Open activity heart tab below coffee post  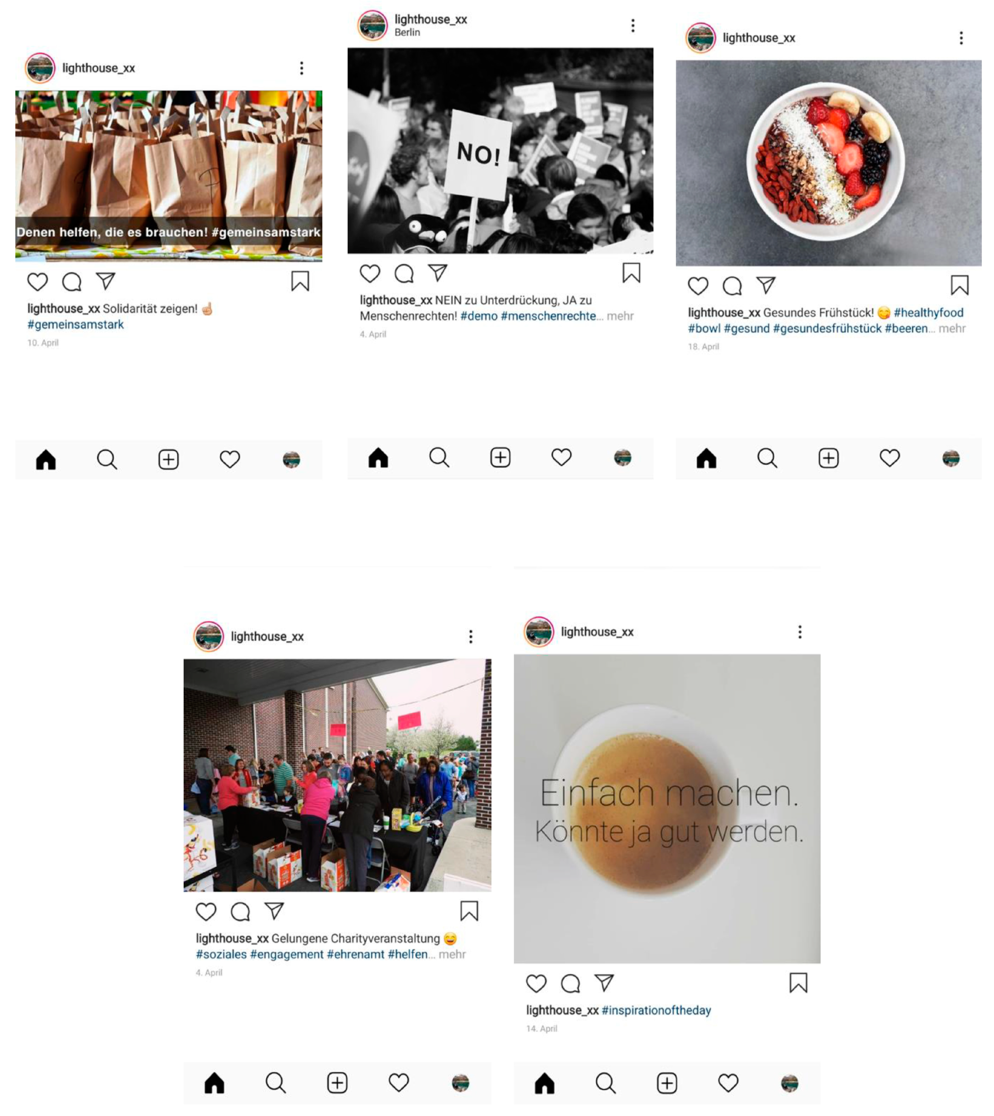(x=728, y=1082)
